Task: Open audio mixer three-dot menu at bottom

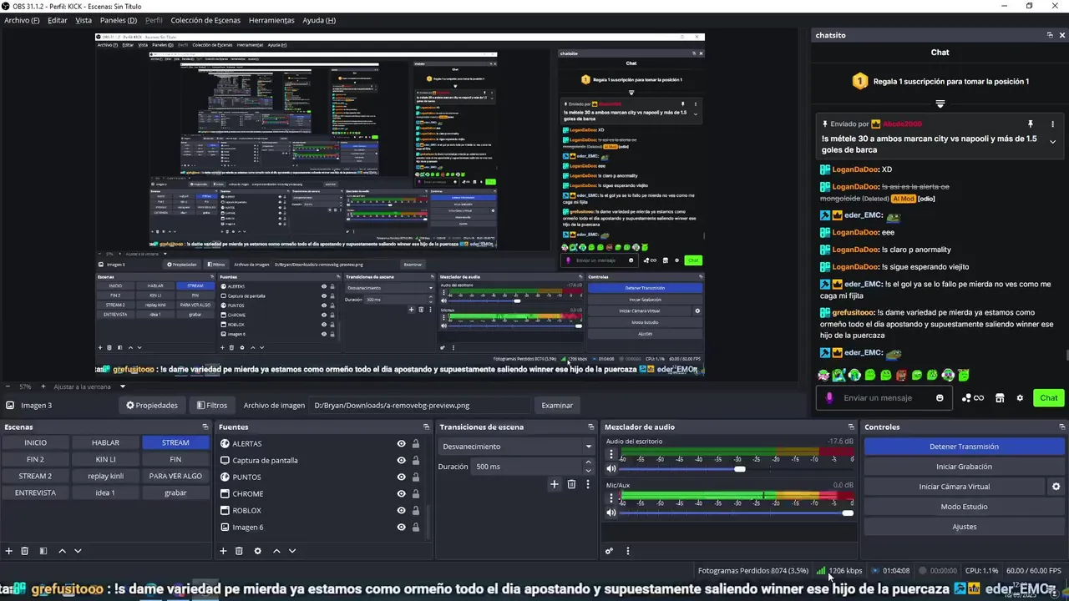Action: pos(628,551)
